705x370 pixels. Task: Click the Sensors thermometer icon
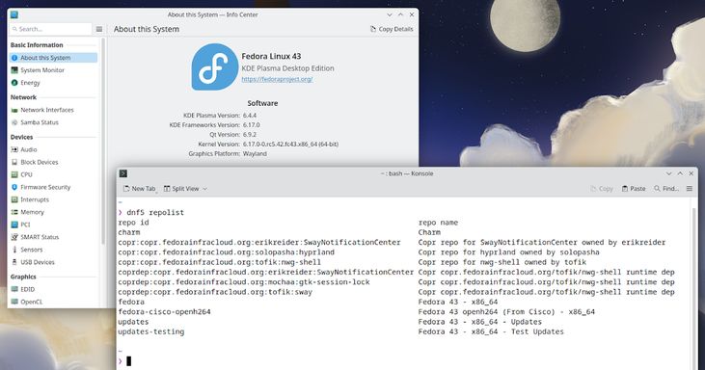click(14, 250)
